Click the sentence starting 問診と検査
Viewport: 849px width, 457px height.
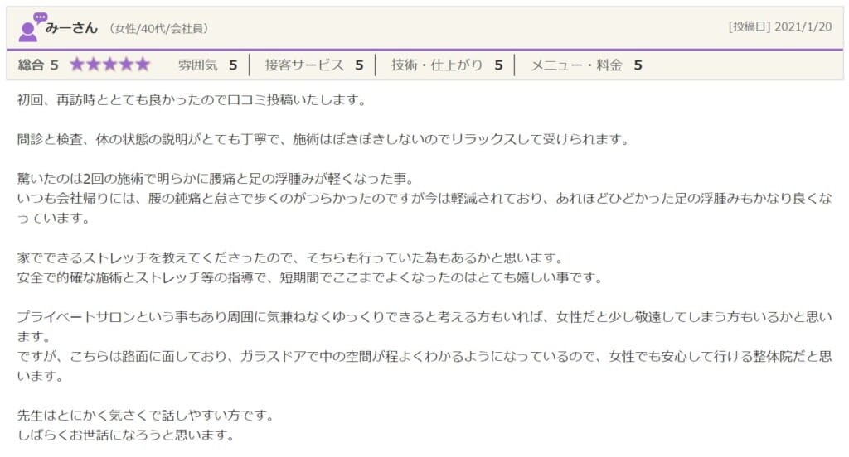pos(323,139)
